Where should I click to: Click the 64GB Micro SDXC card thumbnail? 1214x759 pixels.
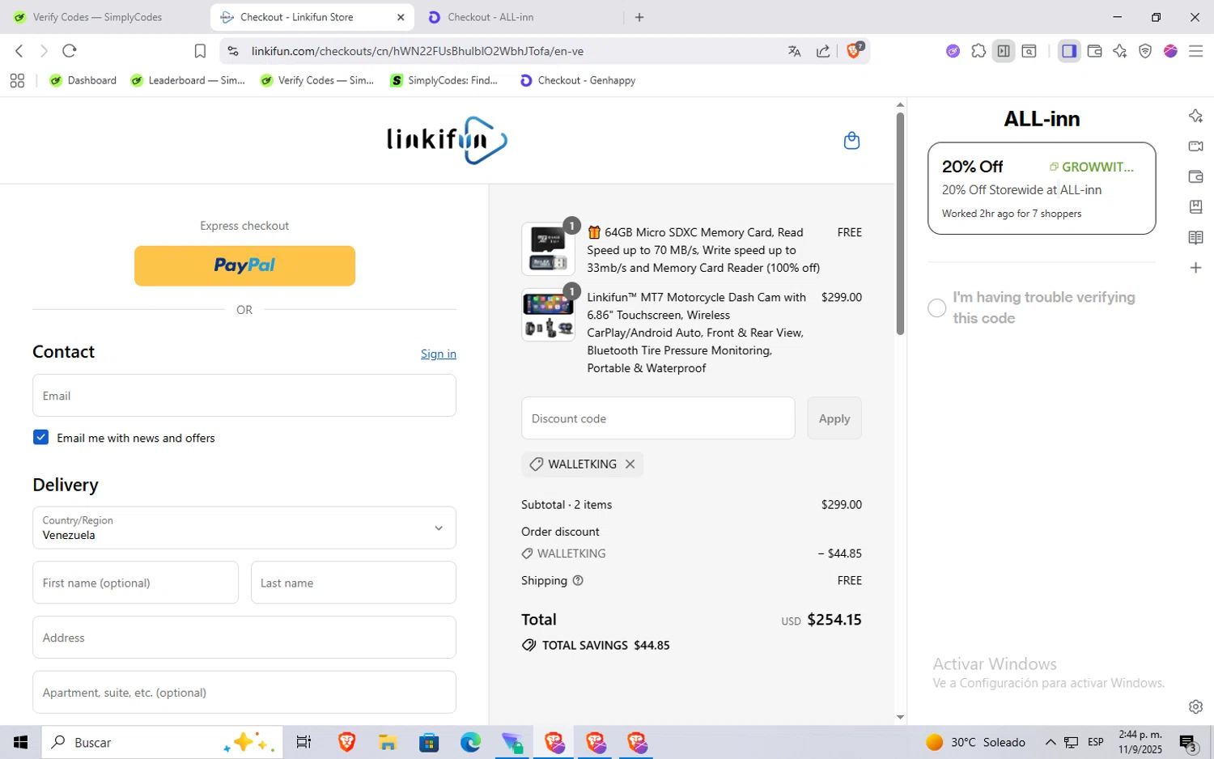click(x=548, y=249)
